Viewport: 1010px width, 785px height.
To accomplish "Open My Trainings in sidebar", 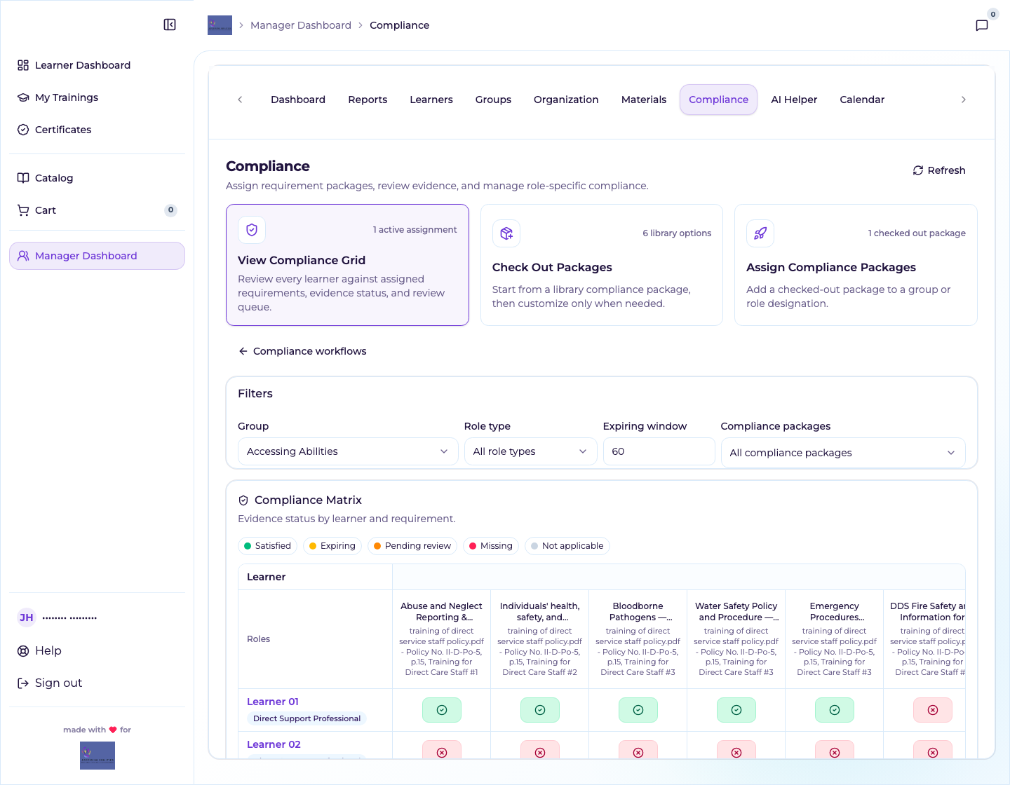I will pyautogui.click(x=97, y=97).
